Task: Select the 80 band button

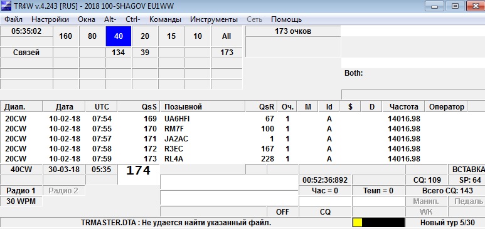Action: 92,36
